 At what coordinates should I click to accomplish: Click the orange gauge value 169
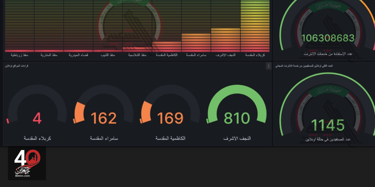pyautogui.click(x=170, y=118)
